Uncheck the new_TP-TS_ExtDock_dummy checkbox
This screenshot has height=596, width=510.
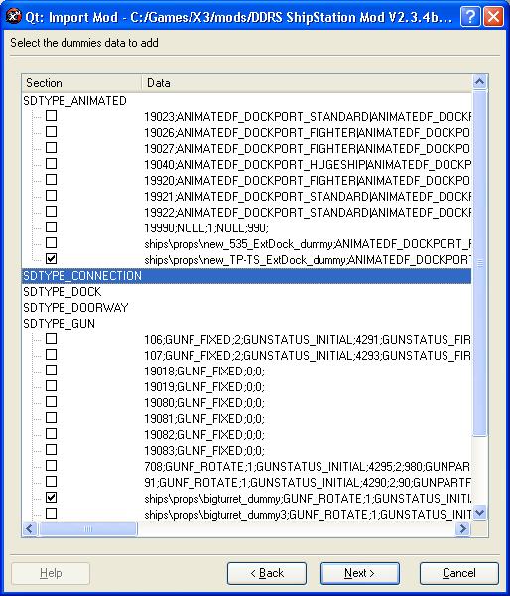pos(51,259)
